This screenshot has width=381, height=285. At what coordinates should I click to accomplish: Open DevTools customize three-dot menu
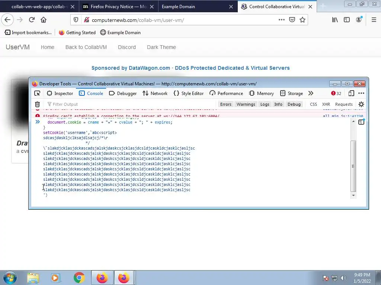(x=361, y=93)
